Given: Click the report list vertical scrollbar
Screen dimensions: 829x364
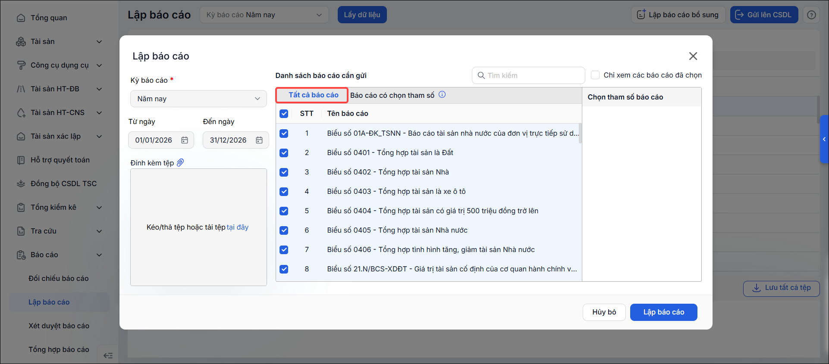Looking at the screenshot, I should click(x=580, y=133).
